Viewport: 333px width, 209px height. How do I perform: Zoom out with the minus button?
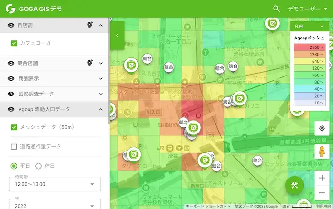coord(322,193)
